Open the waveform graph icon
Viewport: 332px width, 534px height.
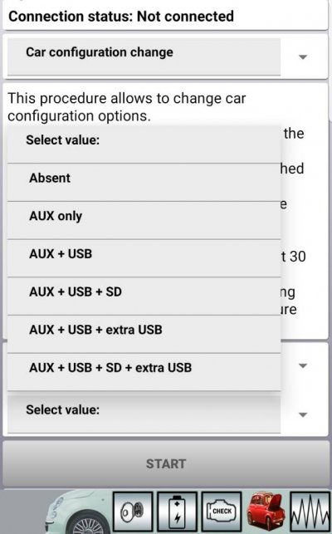click(x=310, y=512)
